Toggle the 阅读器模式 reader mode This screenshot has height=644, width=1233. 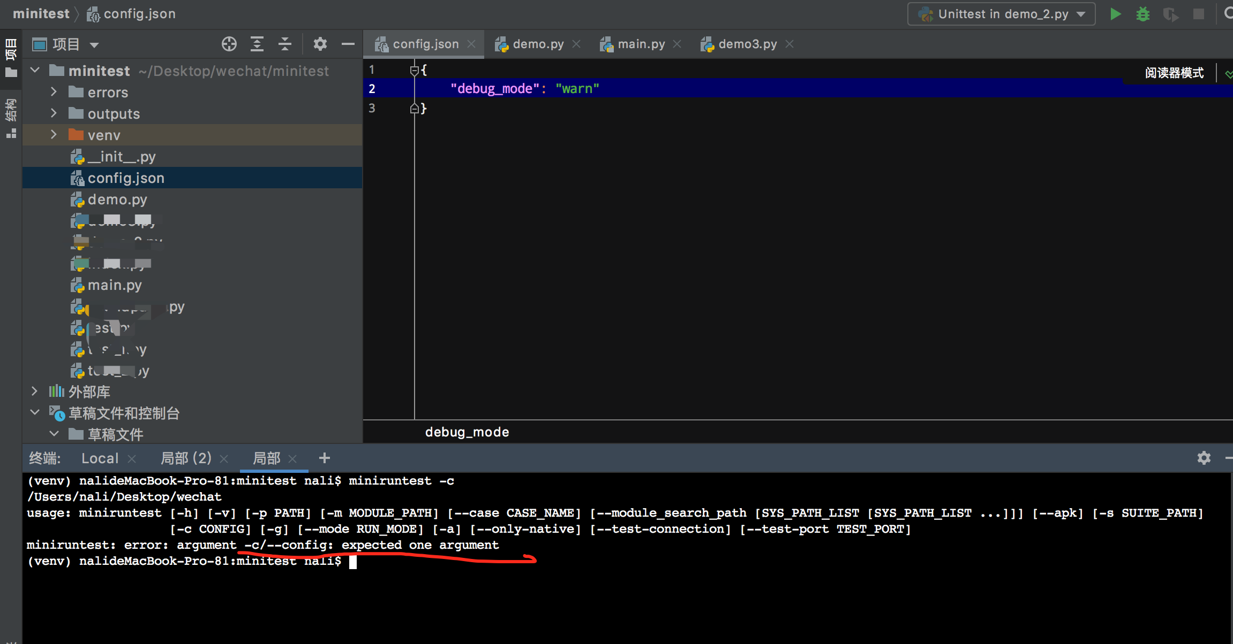tap(1174, 73)
